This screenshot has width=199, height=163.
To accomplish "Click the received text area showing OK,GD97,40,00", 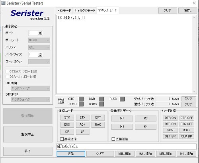I will (125, 54).
